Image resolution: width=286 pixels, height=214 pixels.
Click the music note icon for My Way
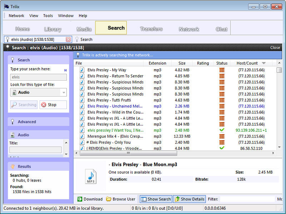[x=82, y=70]
